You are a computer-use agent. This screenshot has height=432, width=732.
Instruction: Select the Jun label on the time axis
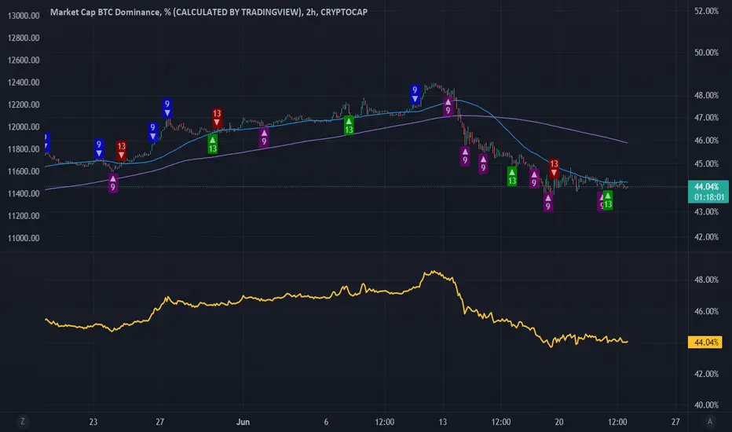pos(243,422)
